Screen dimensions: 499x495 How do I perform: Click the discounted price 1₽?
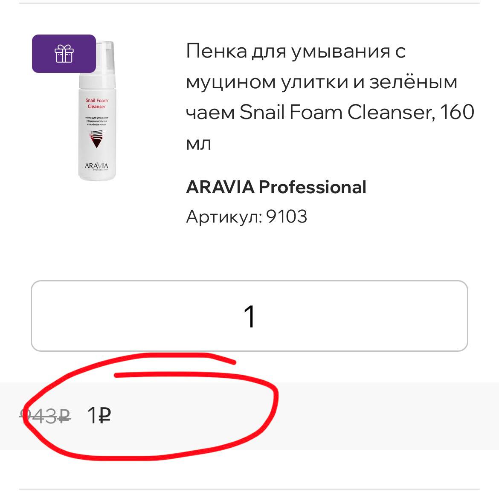(x=99, y=415)
